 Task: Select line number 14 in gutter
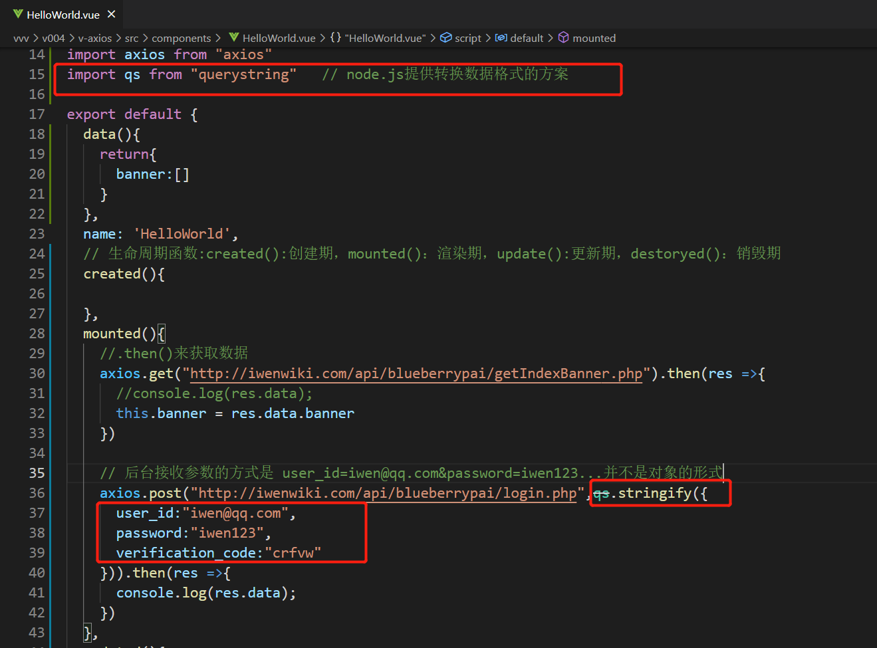(x=37, y=54)
